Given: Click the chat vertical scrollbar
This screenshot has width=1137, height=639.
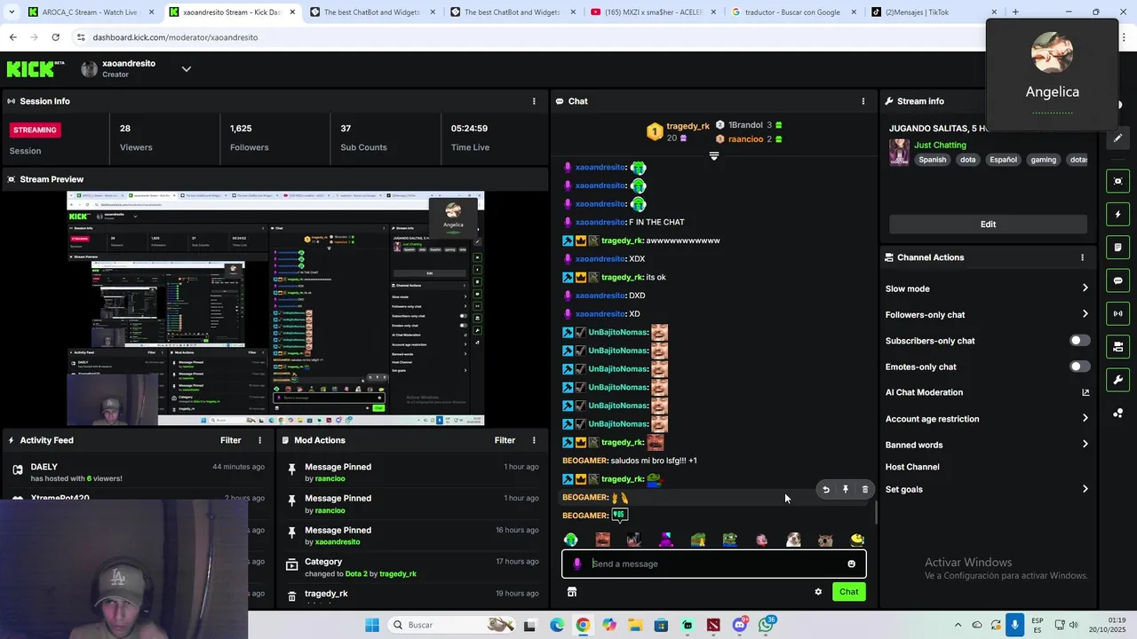Looking at the screenshot, I should click(x=876, y=513).
